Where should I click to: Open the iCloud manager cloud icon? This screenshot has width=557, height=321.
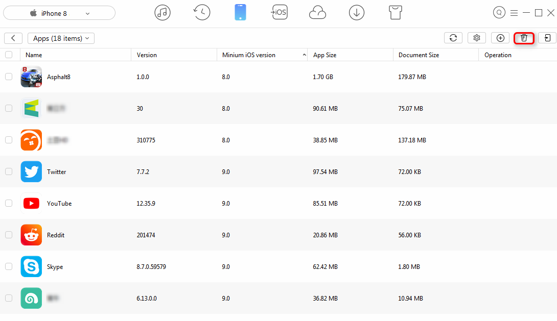[317, 13]
